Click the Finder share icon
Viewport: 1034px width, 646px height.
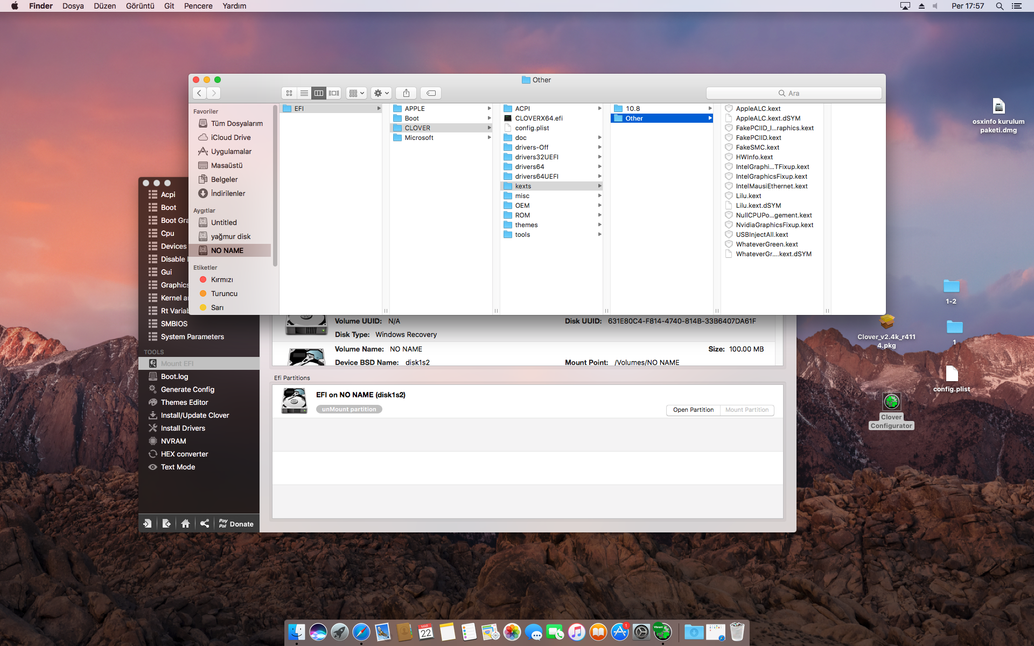click(407, 93)
